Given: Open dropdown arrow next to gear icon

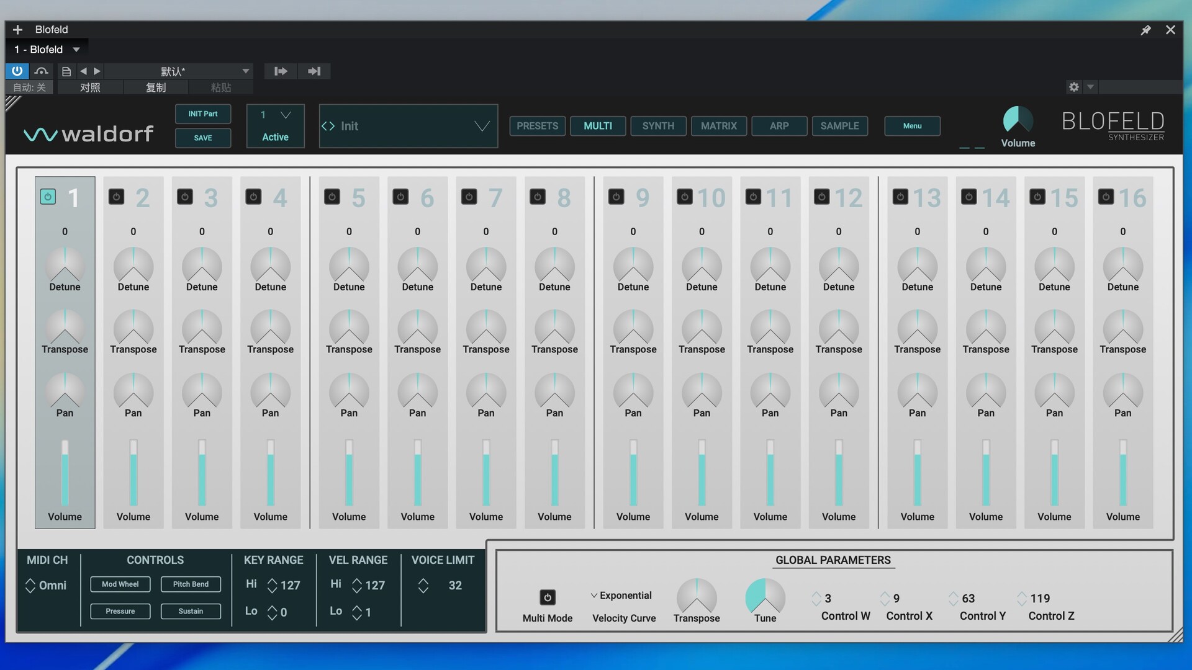Looking at the screenshot, I should (x=1090, y=87).
